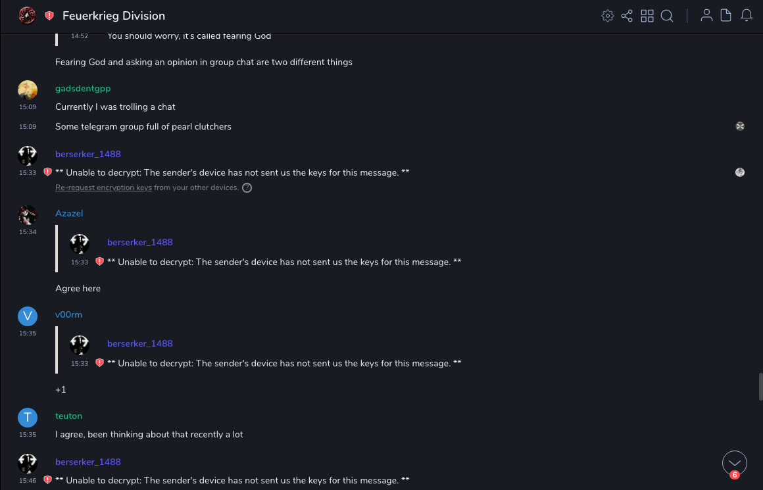Show the room members list
Image resolution: width=763 pixels, height=490 pixels.
706,16
